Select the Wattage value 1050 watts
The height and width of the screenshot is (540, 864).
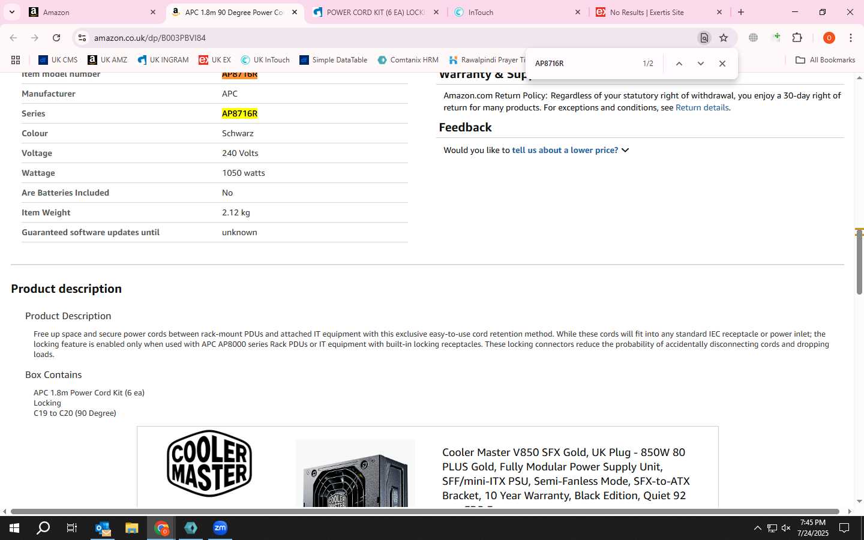[x=244, y=173]
